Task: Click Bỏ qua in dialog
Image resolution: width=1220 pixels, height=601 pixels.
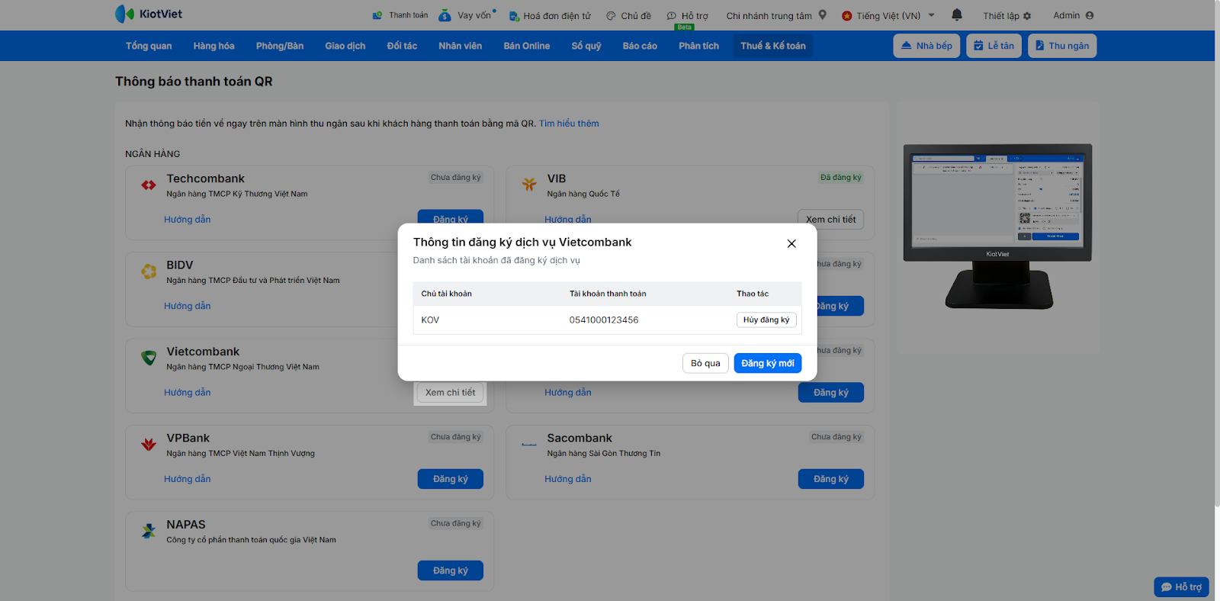Action: click(x=705, y=363)
